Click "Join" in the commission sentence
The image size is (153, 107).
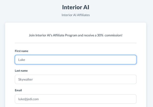point(32,35)
